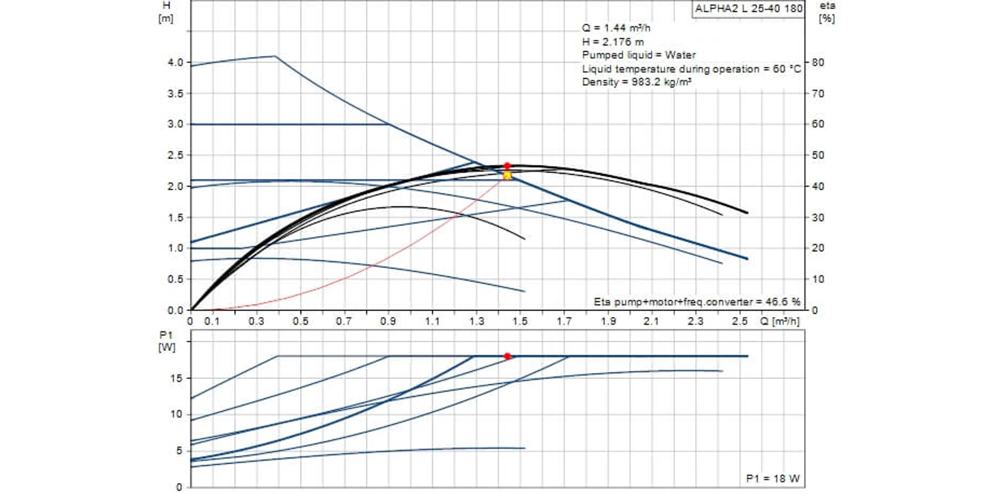Click the Q = 1.44 m³/h text

coord(616,28)
